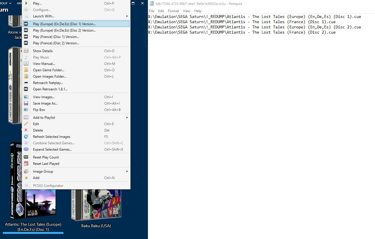Click the Reset Play Count counter icon
Viewport: 375px width, 239px height.
coord(26,157)
